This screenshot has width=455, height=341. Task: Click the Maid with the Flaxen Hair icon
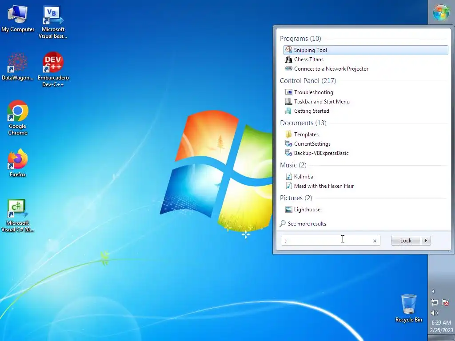pyautogui.click(x=289, y=186)
